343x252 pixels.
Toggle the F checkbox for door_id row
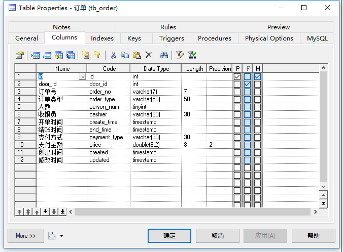pos(248,84)
